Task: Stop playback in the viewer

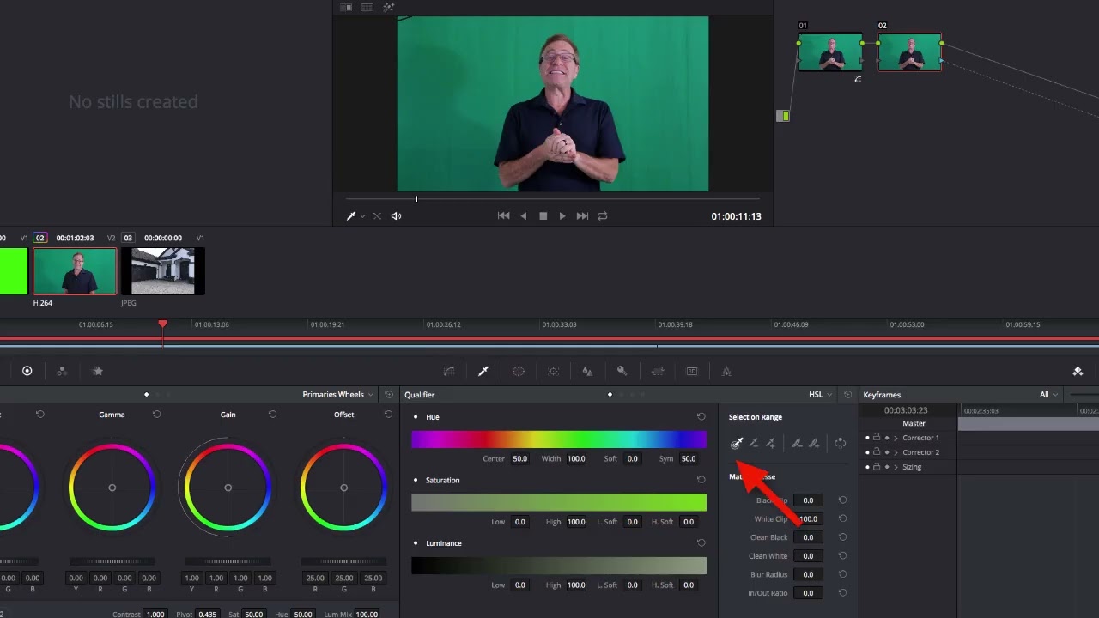Action: pos(543,216)
